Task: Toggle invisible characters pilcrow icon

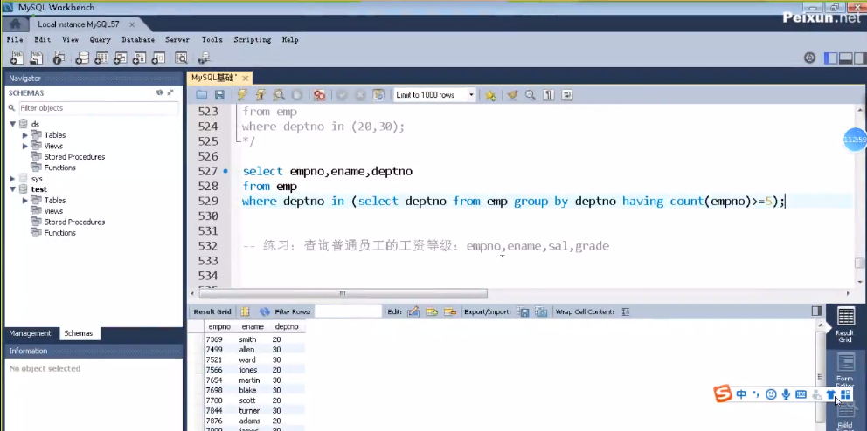Action: [549, 95]
